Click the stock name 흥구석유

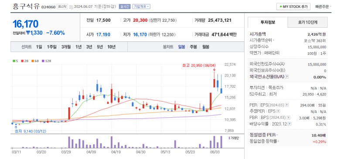[x=26, y=6]
